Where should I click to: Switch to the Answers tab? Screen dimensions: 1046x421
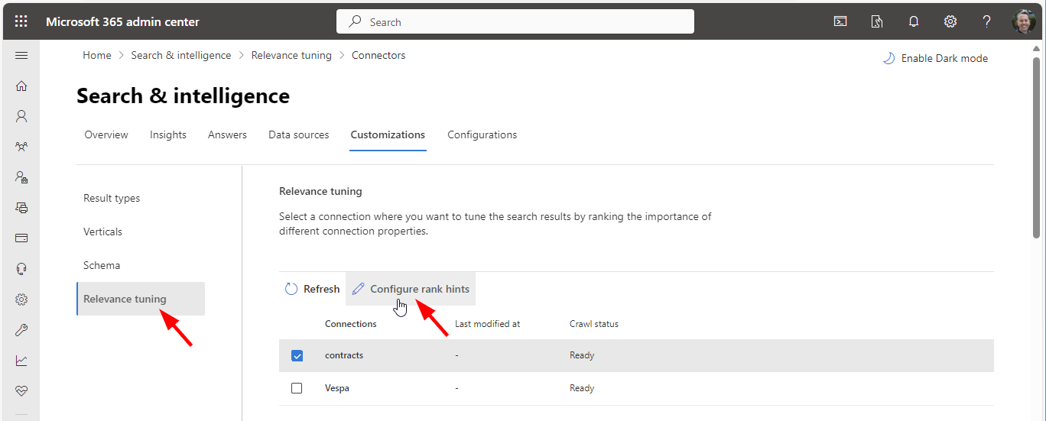pyautogui.click(x=227, y=134)
